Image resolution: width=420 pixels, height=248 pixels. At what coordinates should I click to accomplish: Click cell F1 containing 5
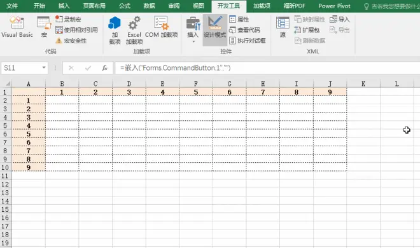pyautogui.click(x=196, y=92)
